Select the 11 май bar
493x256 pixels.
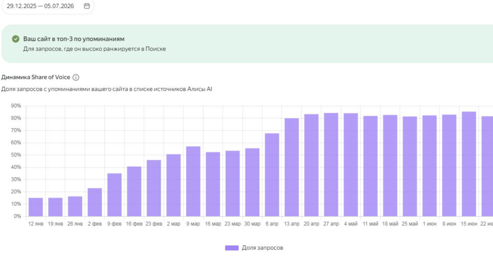(x=370, y=166)
